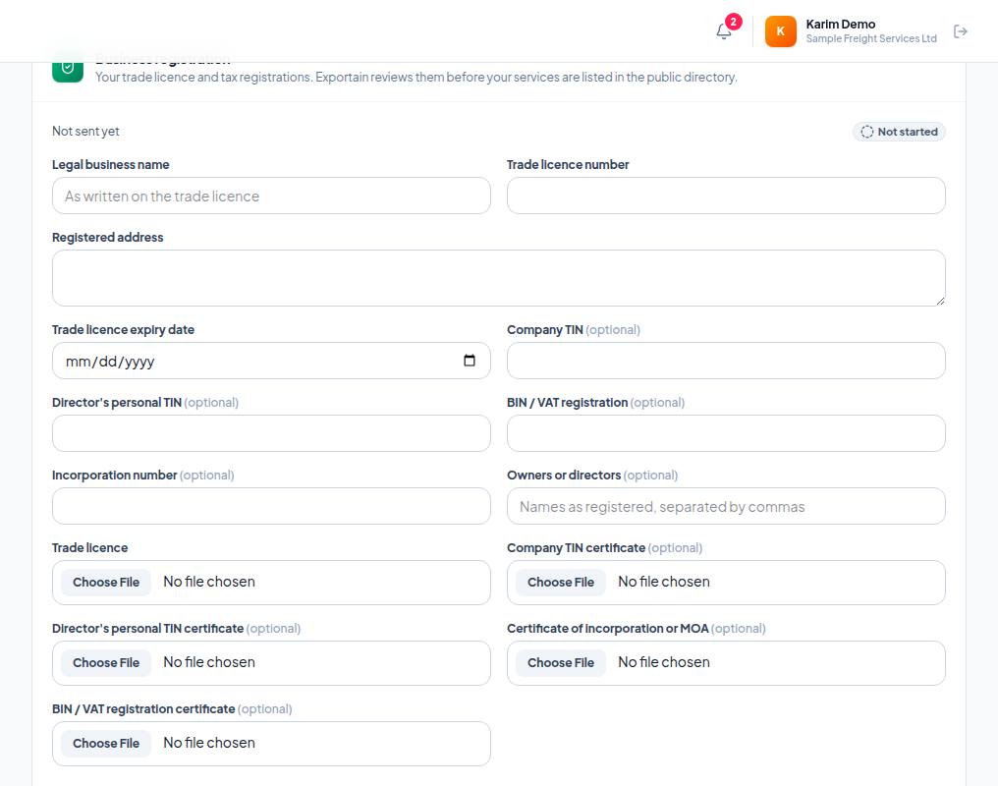Grab the Registered address resize handle
Viewport: 998px width, 786px height.
[x=940, y=301]
